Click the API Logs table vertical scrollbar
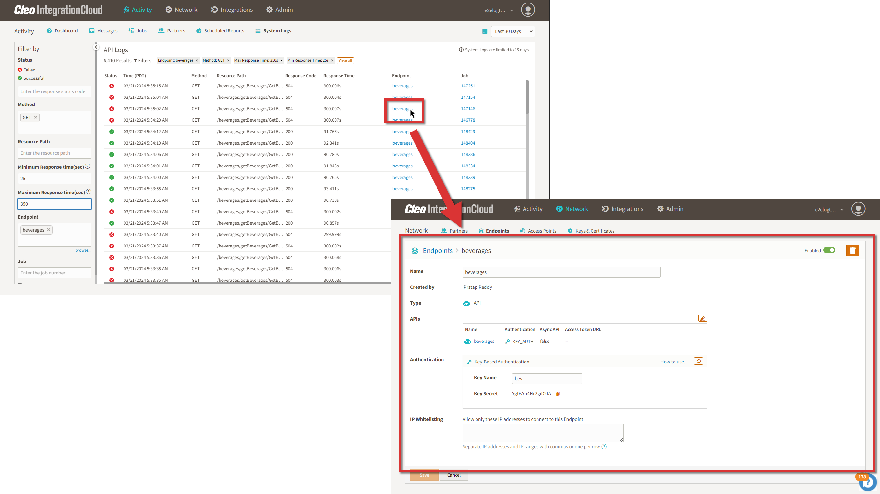880x494 pixels. (x=527, y=97)
